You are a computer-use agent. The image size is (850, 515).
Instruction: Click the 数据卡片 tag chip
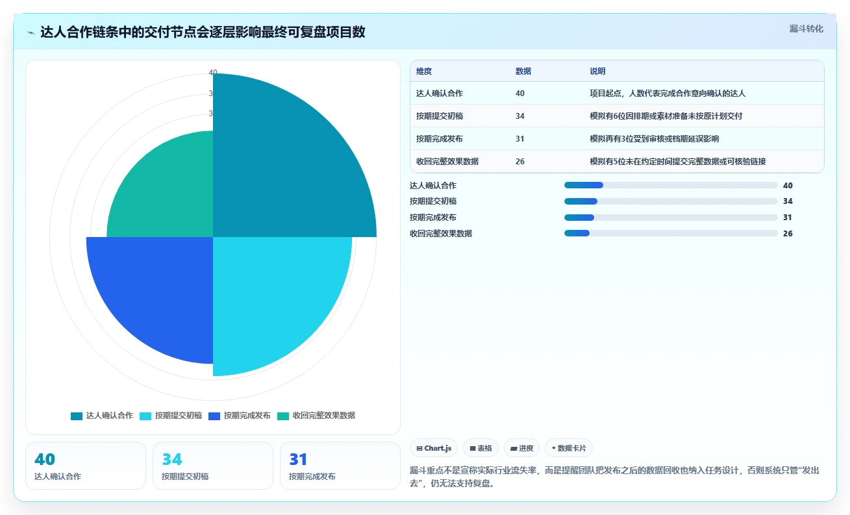[569, 448]
